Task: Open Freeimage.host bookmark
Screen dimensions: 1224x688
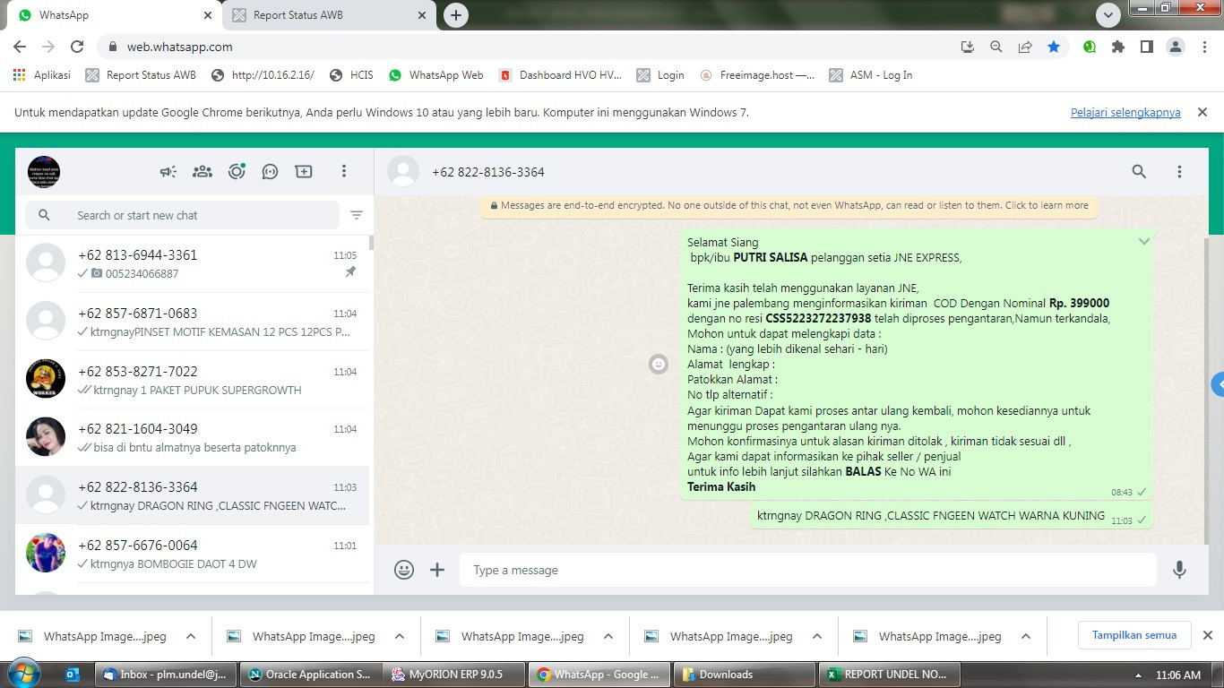Action: [757, 75]
